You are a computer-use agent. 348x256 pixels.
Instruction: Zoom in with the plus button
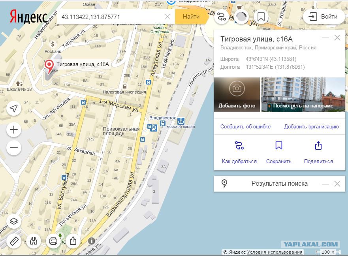click(14, 130)
